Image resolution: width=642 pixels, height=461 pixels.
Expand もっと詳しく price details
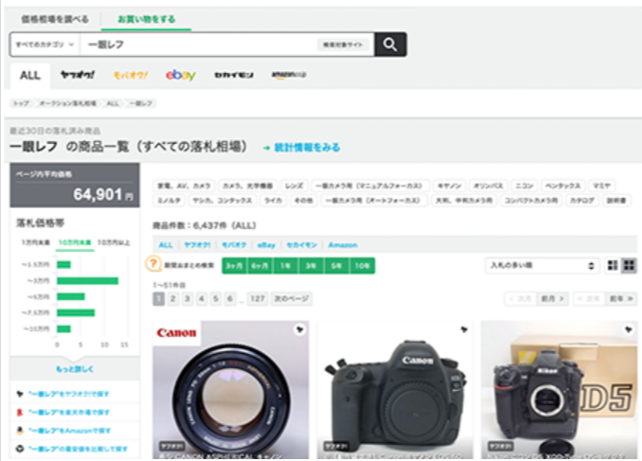pos(75,369)
